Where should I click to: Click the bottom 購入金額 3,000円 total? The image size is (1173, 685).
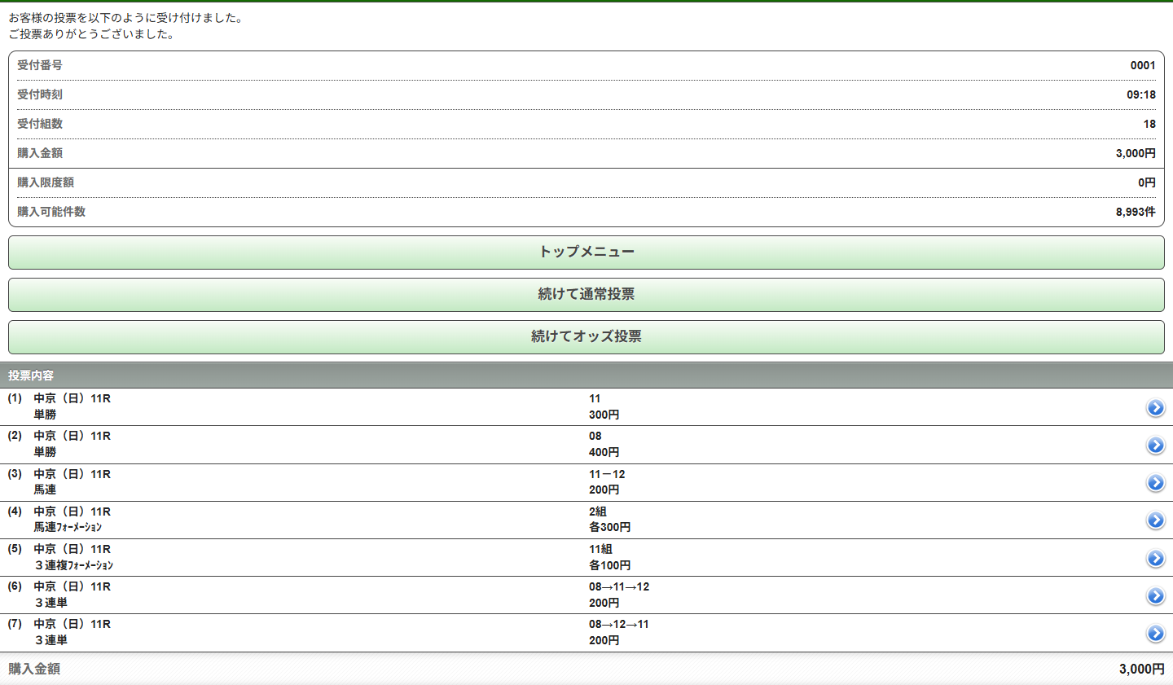pos(1141,669)
